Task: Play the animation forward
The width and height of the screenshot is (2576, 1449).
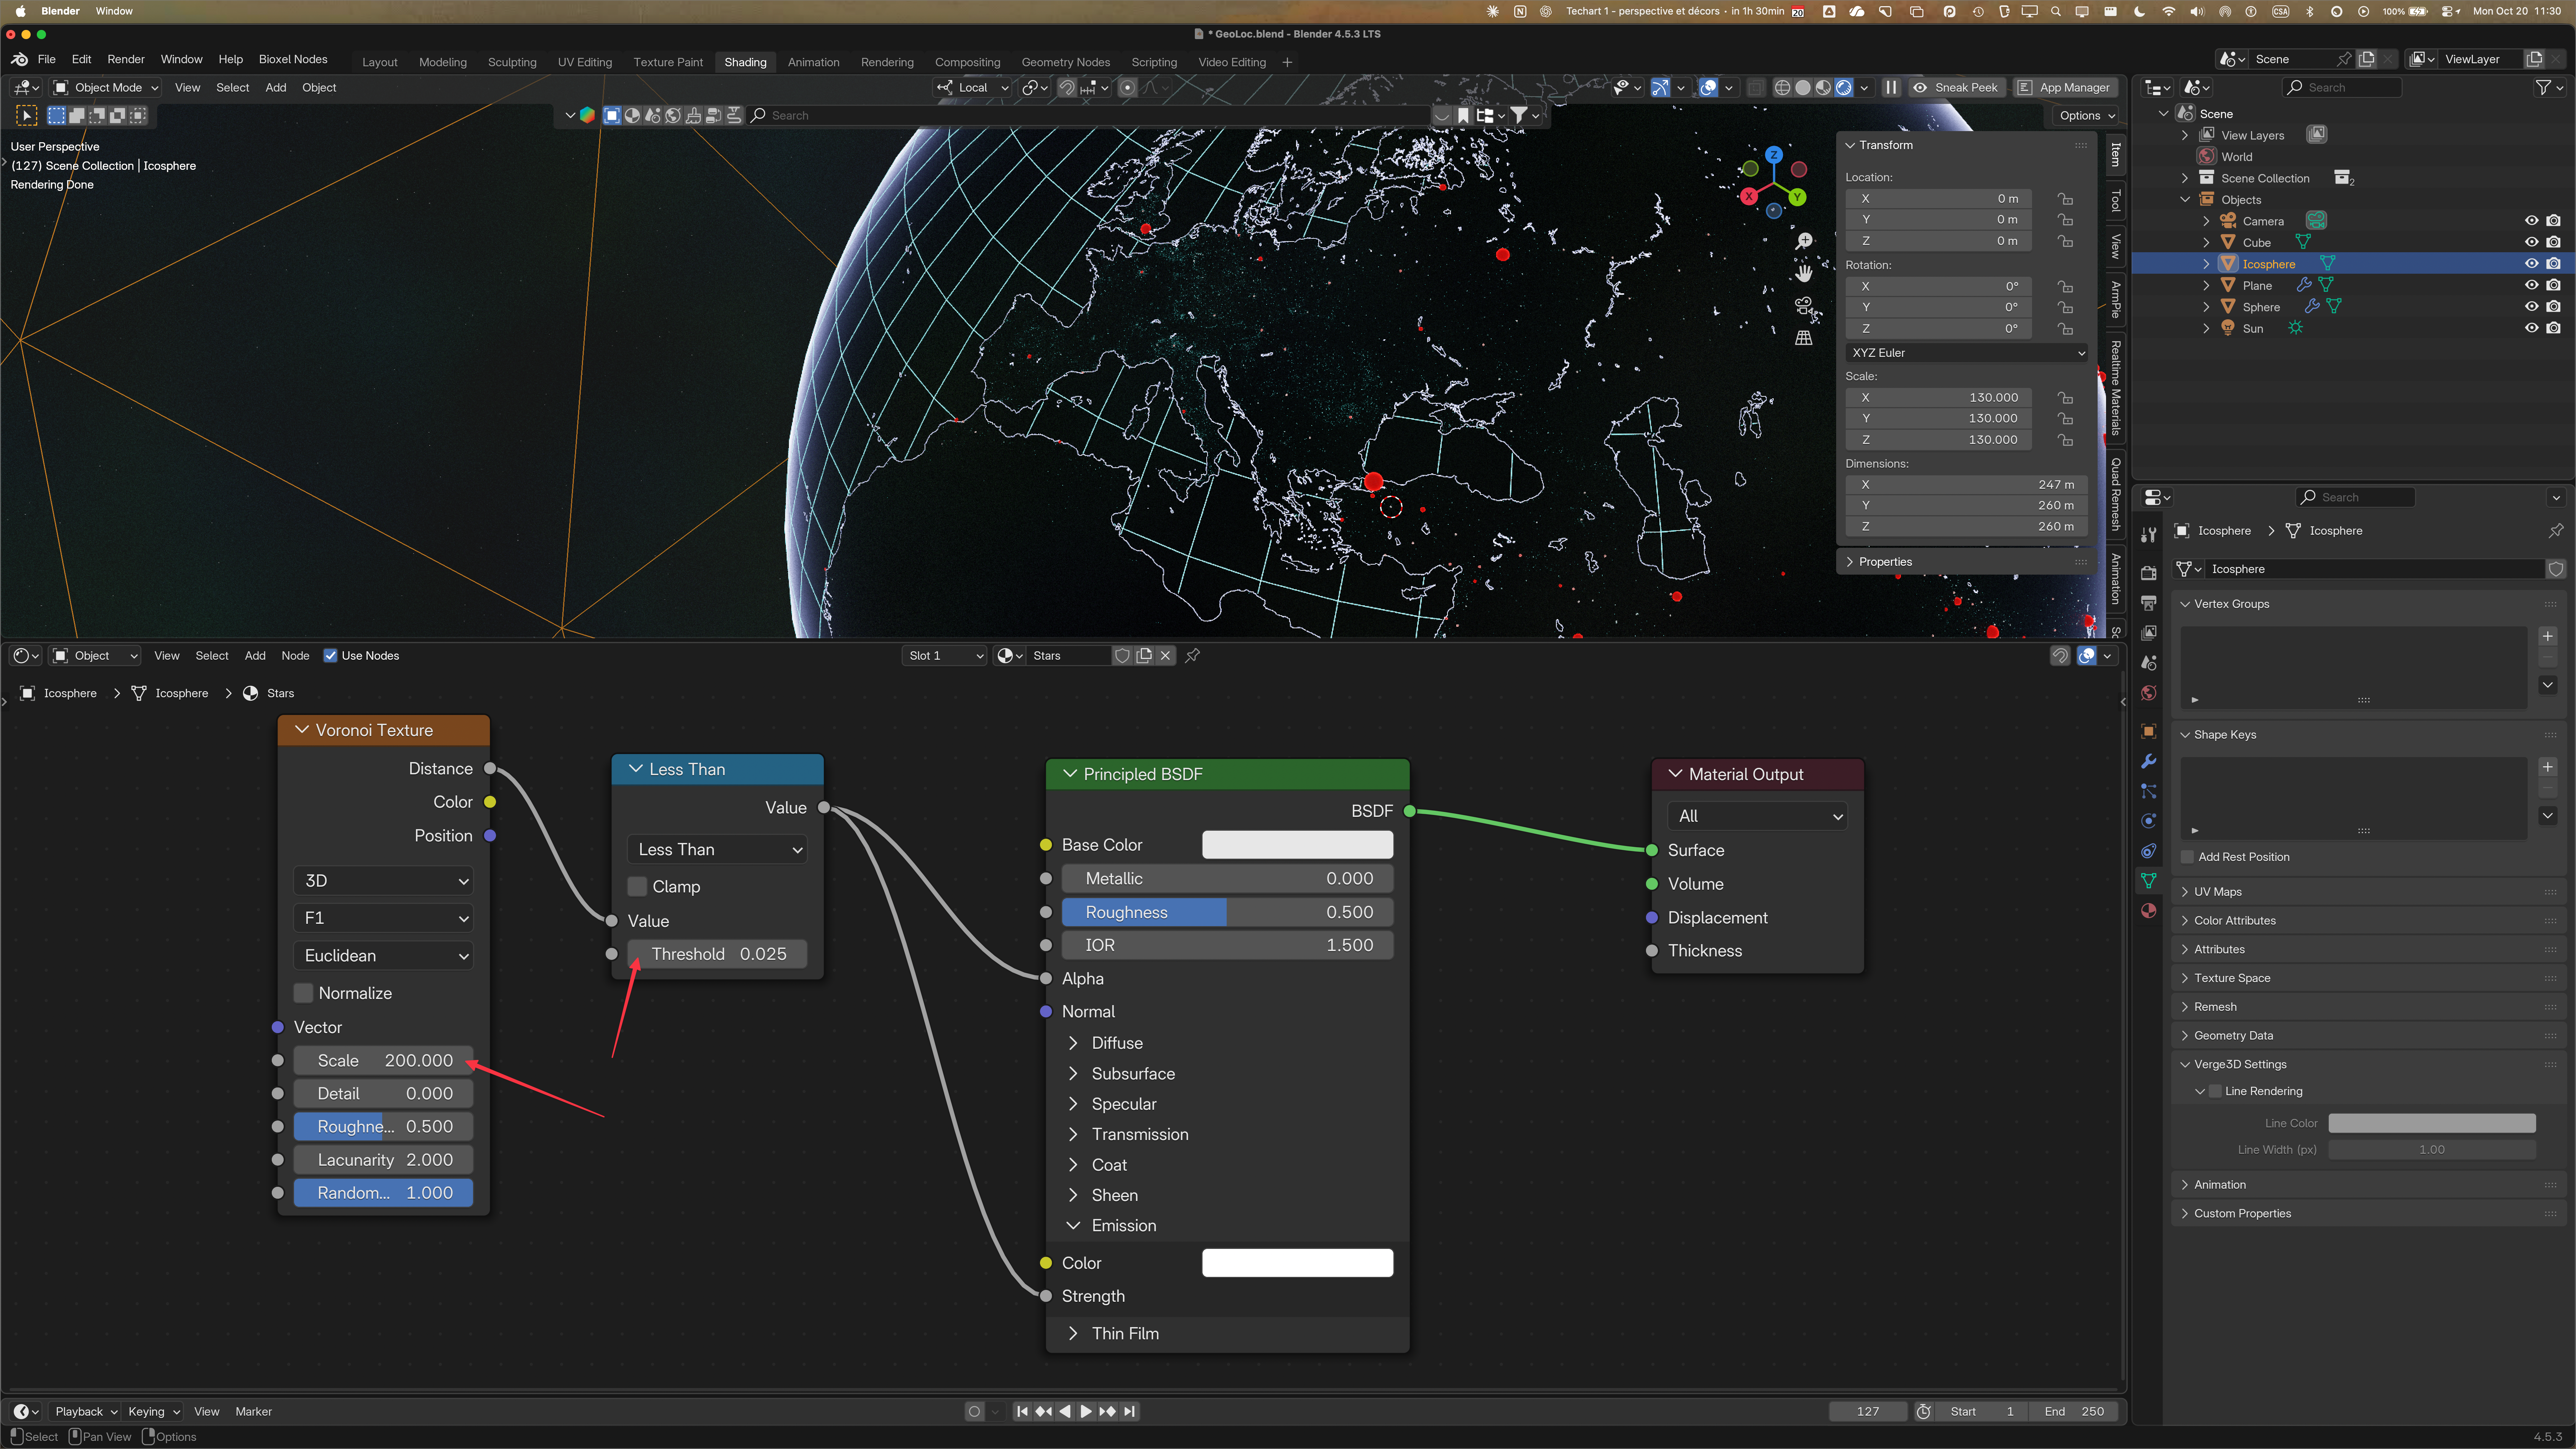Action: point(1086,1411)
